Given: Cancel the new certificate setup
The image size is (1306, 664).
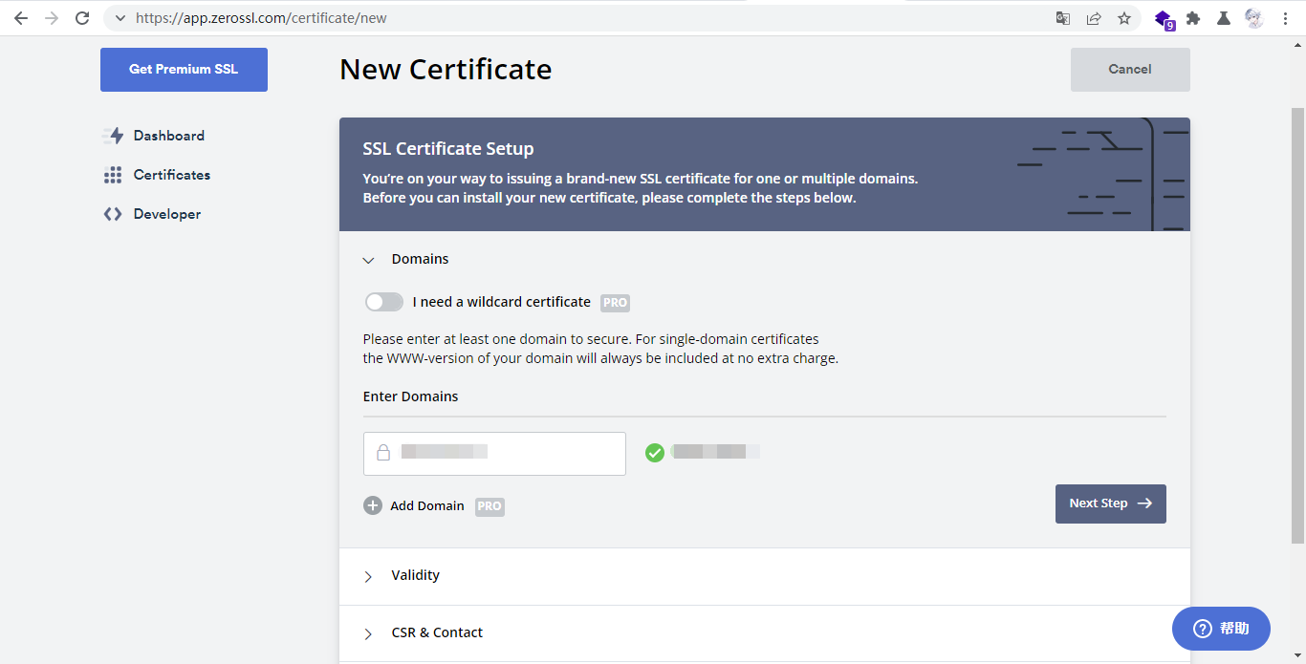Looking at the screenshot, I should click(x=1130, y=70).
